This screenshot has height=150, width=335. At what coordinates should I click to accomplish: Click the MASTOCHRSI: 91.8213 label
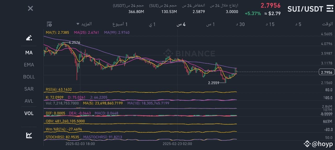coord(103,137)
